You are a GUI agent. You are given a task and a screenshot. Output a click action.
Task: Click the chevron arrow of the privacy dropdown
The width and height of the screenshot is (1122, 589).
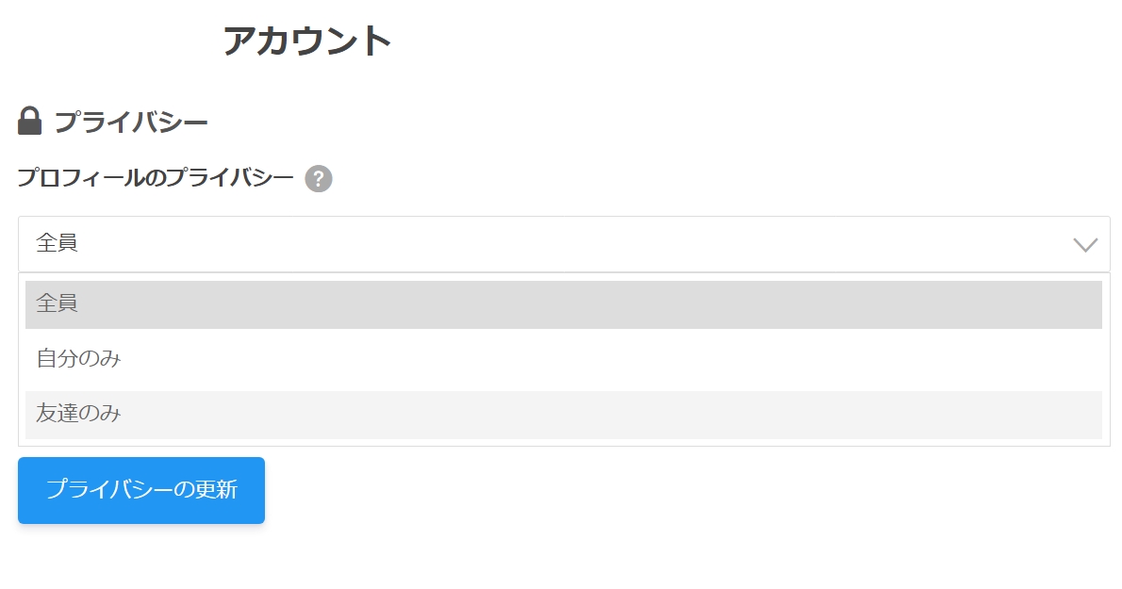point(1085,245)
